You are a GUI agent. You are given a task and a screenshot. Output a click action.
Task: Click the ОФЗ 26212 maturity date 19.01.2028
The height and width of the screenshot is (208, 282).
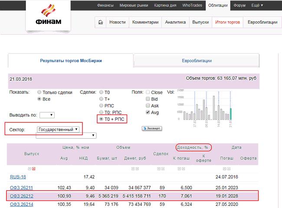pos(227,196)
